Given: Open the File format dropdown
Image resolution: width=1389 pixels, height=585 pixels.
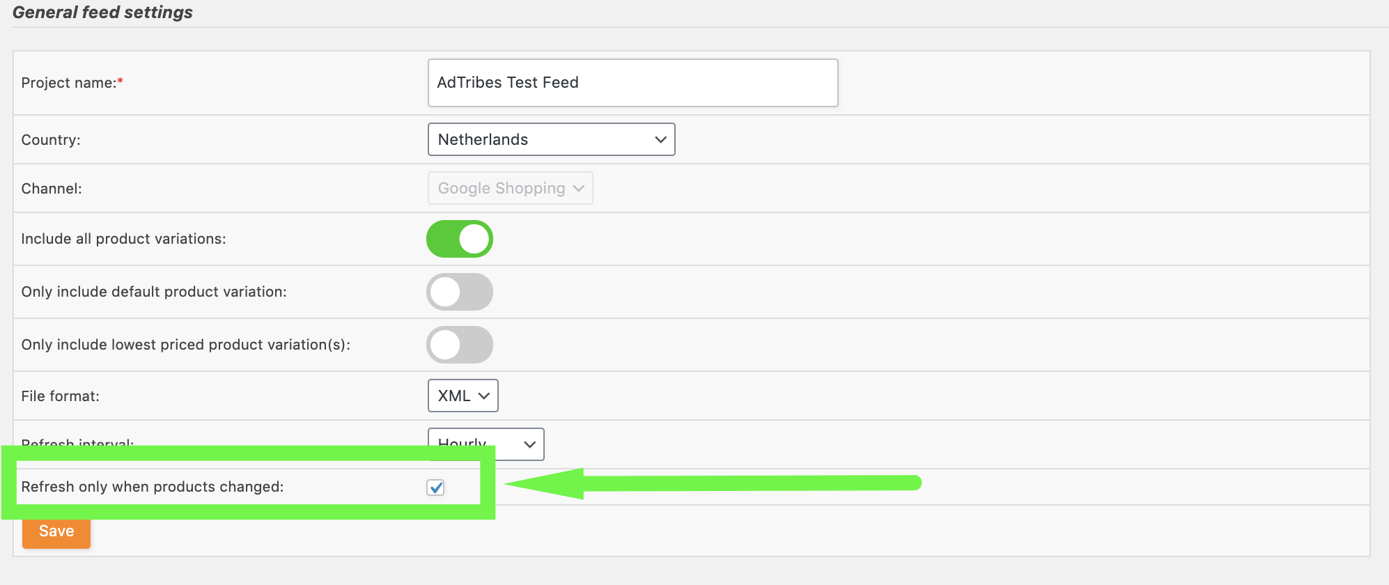Looking at the screenshot, I should pyautogui.click(x=463, y=396).
